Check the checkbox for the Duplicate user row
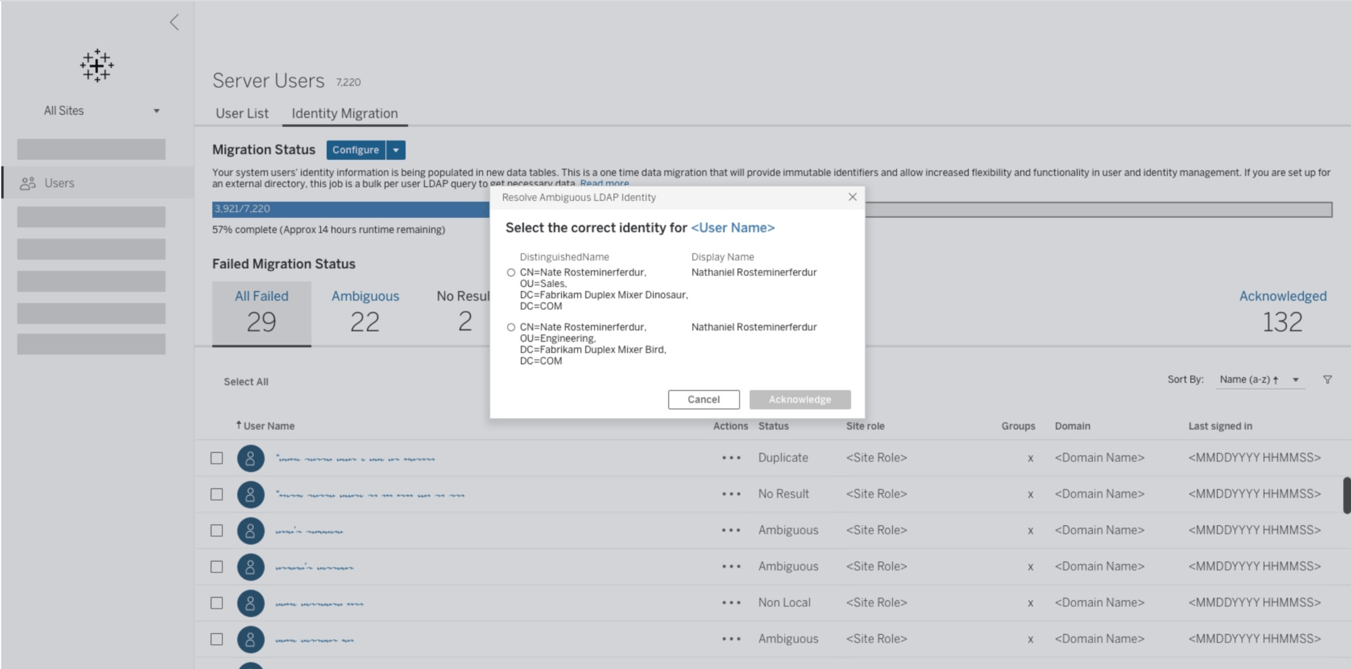The image size is (1351, 669). [217, 458]
